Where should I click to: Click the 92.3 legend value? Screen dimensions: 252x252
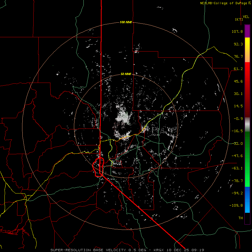238,44
